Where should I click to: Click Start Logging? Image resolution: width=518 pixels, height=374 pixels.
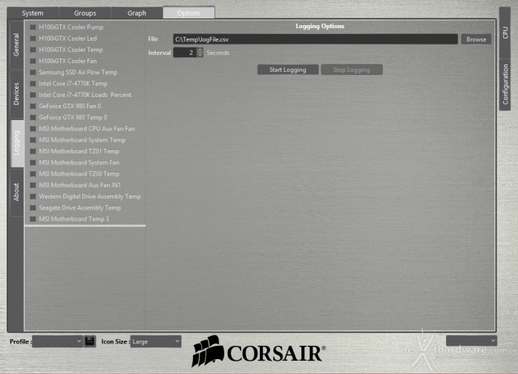click(288, 70)
